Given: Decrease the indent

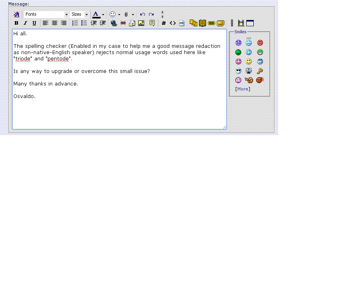Looking at the screenshot, I should pyautogui.click(x=93, y=23).
